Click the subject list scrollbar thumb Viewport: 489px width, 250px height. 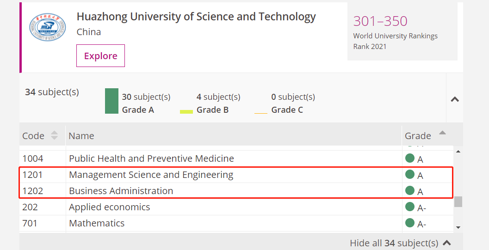[x=458, y=201]
